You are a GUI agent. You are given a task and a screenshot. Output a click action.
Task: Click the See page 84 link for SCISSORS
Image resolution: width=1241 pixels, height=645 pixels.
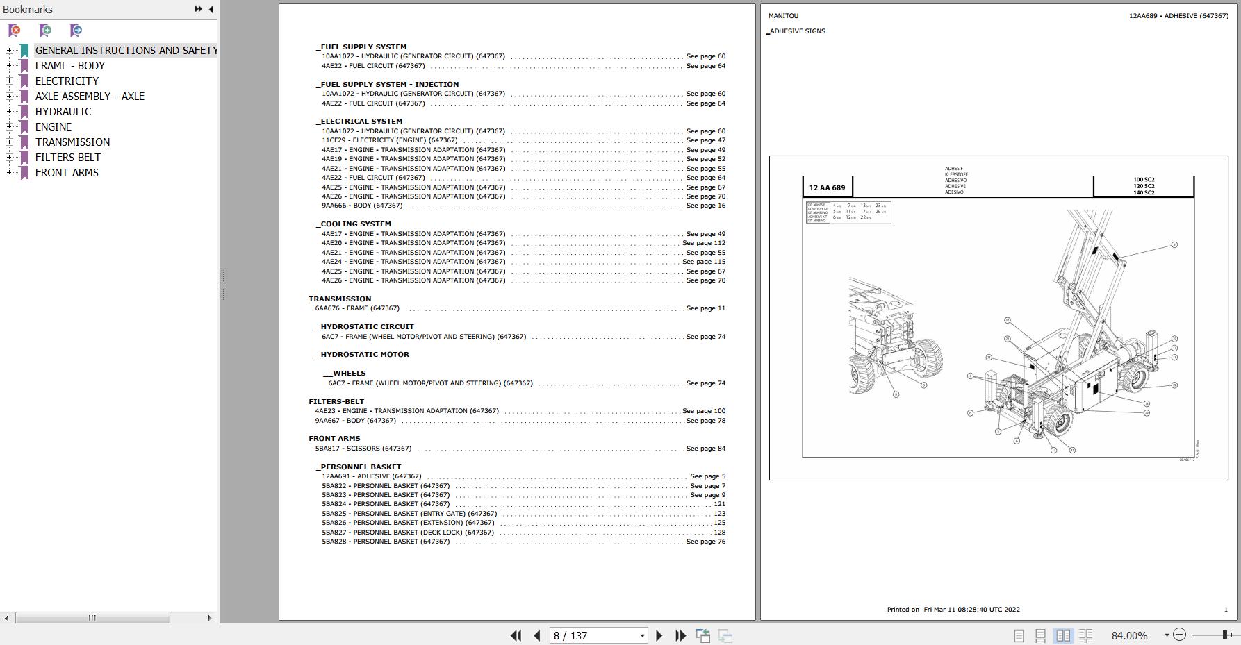pyautogui.click(x=706, y=448)
